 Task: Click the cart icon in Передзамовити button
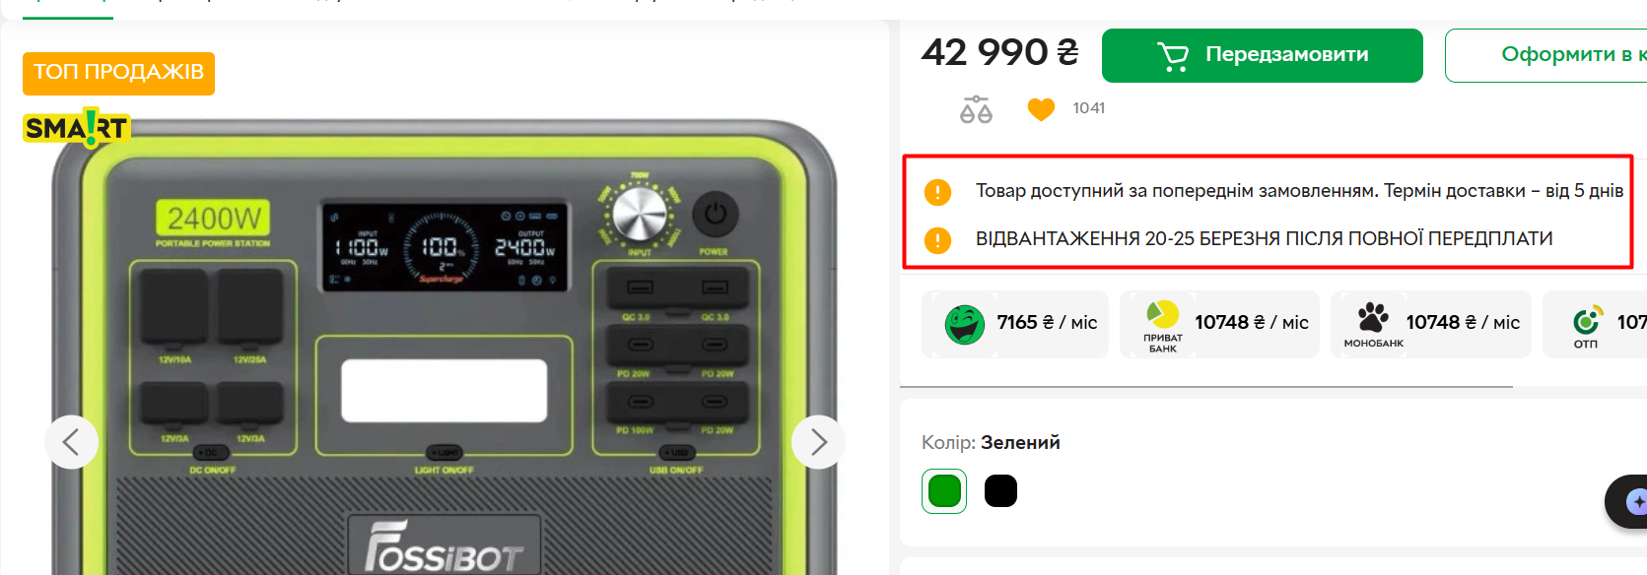[1173, 56]
